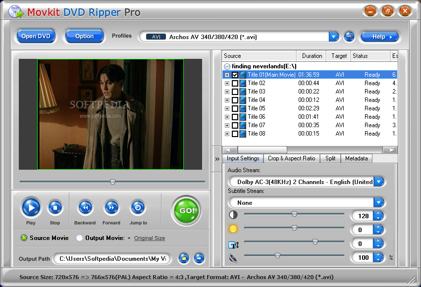This screenshot has width=421, height=287.
Task: Click the disc icon for finding neverlands
Action: pos(227,66)
